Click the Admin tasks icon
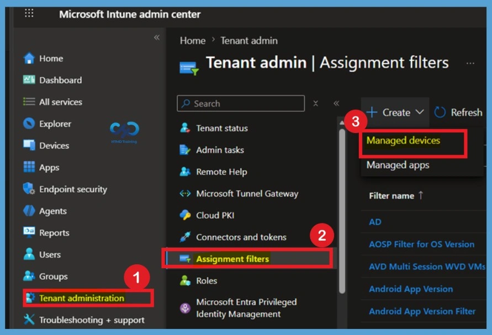The height and width of the screenshot is (335, 492). (185, 150)
